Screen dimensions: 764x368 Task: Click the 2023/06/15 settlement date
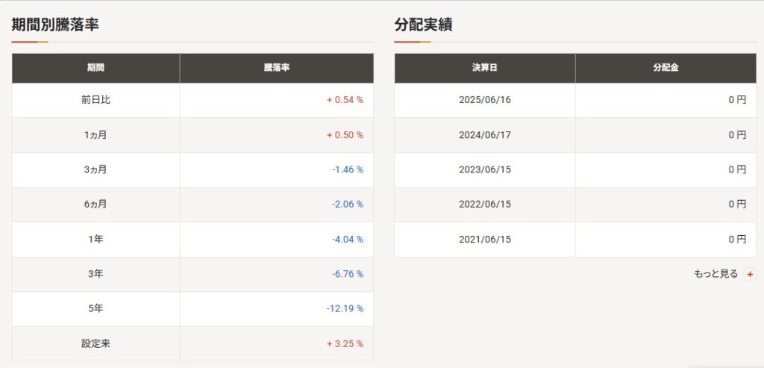(485, 169)
